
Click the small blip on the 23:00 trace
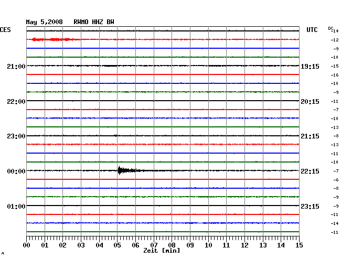point(115,136)
